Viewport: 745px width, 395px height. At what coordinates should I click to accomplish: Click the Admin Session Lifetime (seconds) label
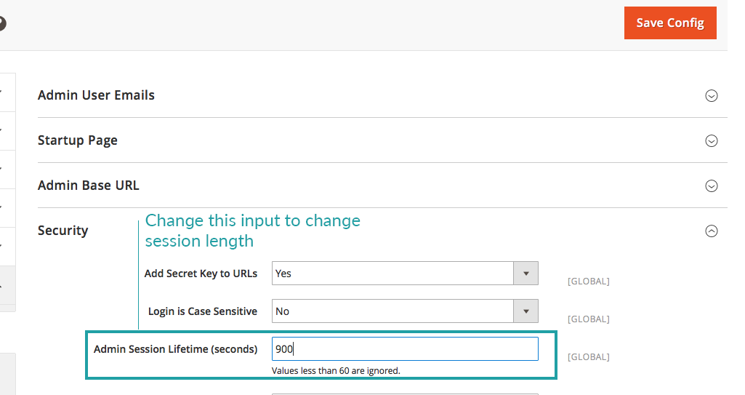175,349
